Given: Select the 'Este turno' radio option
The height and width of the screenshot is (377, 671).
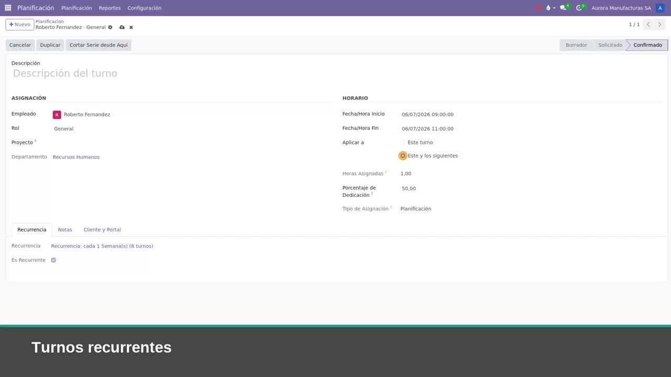Looking at the screenshot, I should tap(403, 142).
